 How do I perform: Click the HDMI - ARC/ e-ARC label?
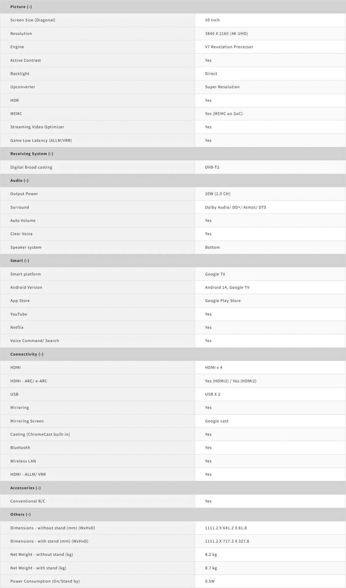(x=29, y=381)
